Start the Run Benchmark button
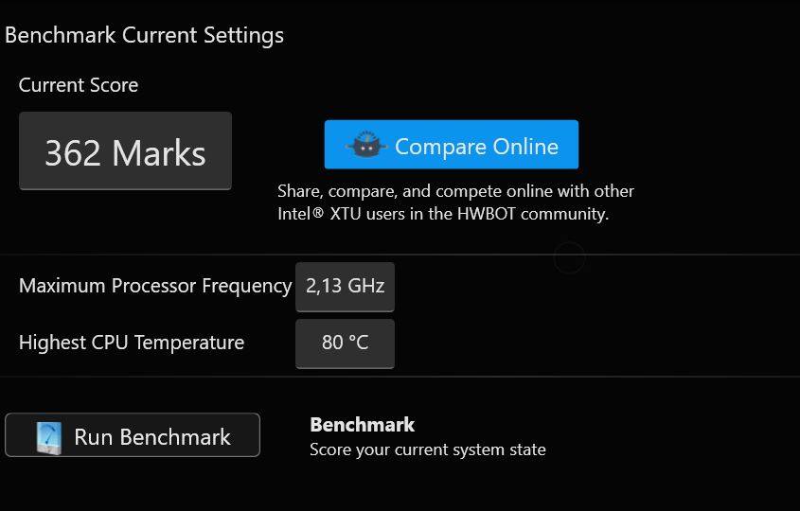 point(133,435)
